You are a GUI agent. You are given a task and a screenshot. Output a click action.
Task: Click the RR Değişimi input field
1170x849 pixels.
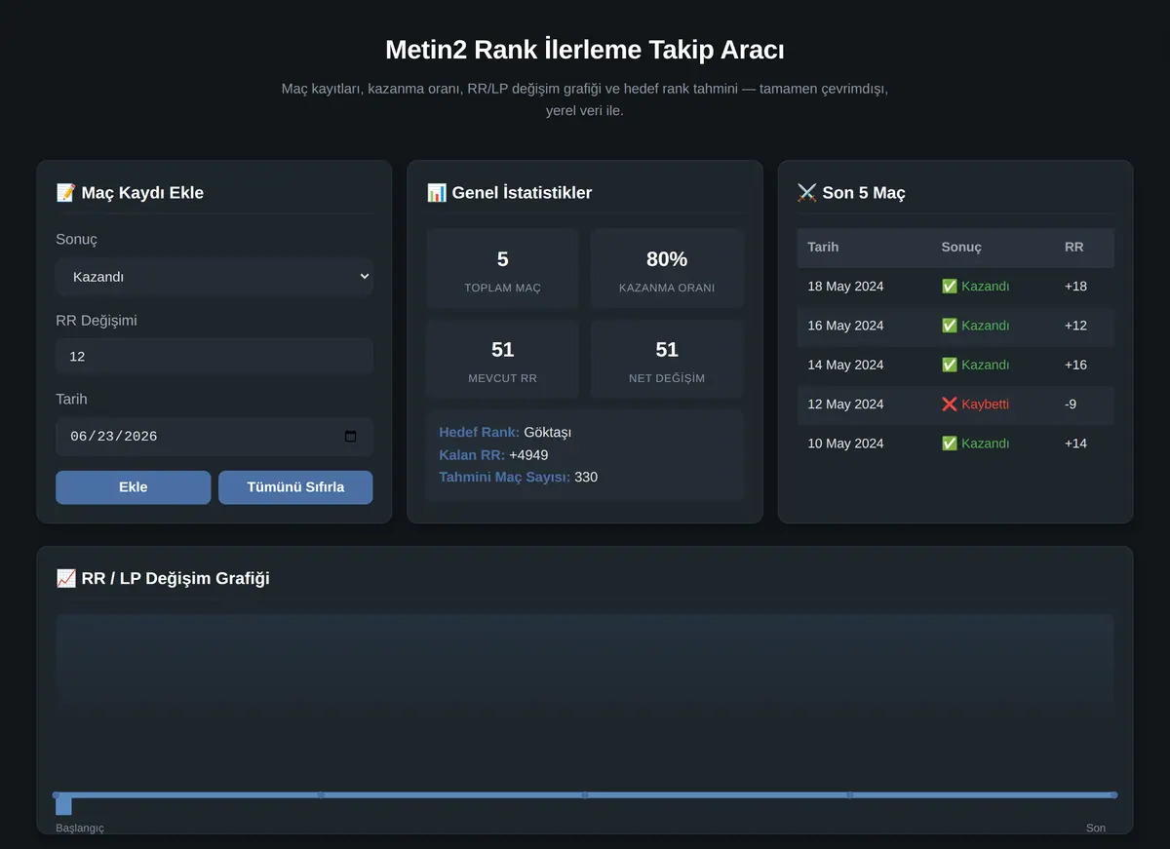click(x=214, y=357)
